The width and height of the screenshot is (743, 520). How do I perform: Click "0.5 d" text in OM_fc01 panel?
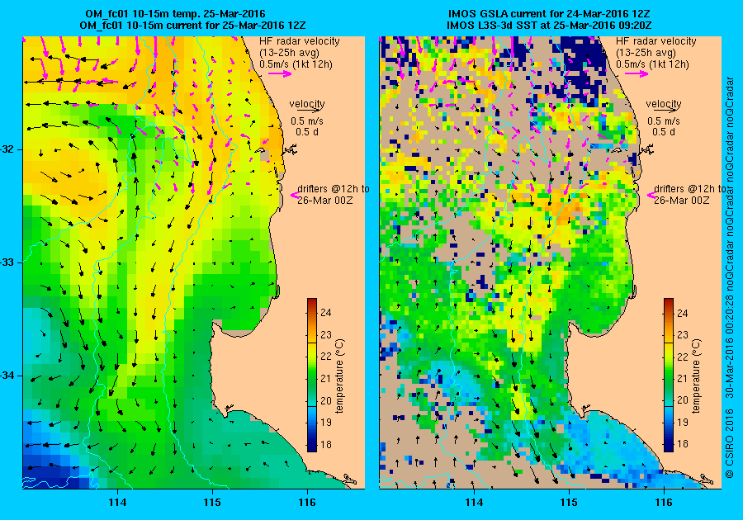(307, 132)
